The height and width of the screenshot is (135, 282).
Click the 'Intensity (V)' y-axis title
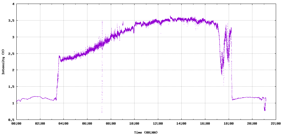tap(3, 62)
